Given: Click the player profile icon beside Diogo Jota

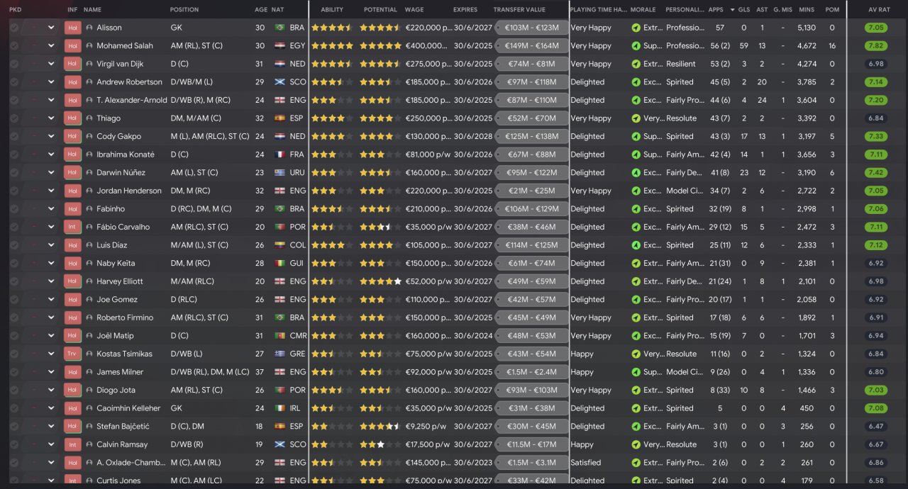Looking at the screenshot, I should 89,390.
